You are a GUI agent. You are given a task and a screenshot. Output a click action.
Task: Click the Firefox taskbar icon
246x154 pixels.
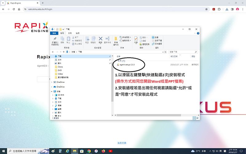coord(103,151)
